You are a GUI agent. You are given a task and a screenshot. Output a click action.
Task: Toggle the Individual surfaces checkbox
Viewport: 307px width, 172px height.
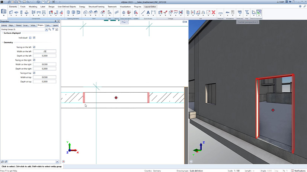tap(34, 38)
